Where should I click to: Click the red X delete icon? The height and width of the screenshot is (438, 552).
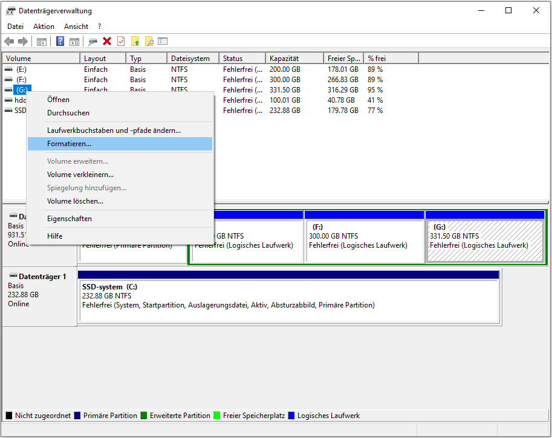[x=107, y=42]
